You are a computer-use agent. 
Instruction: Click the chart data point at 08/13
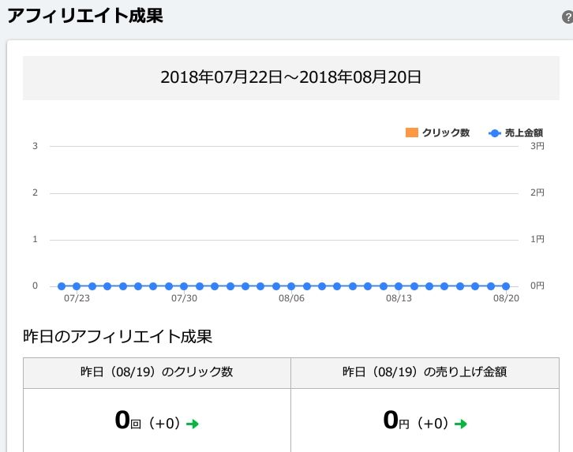pyautogui.click(x=399, y=286)
